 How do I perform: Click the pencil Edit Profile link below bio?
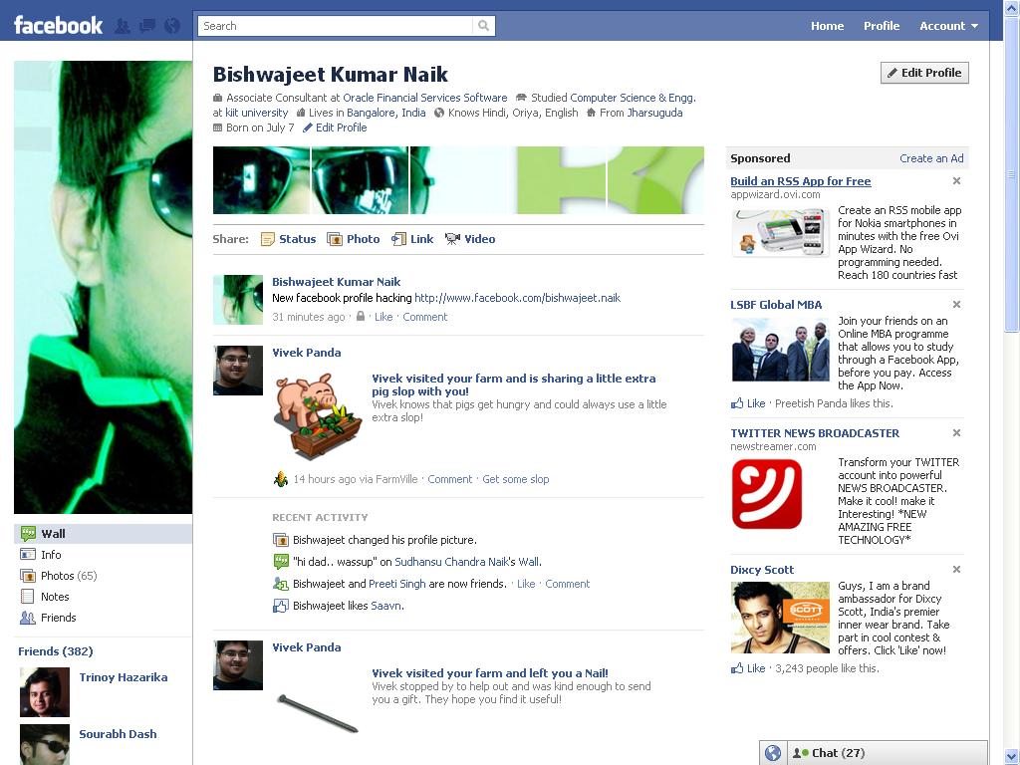coord(335,127)
